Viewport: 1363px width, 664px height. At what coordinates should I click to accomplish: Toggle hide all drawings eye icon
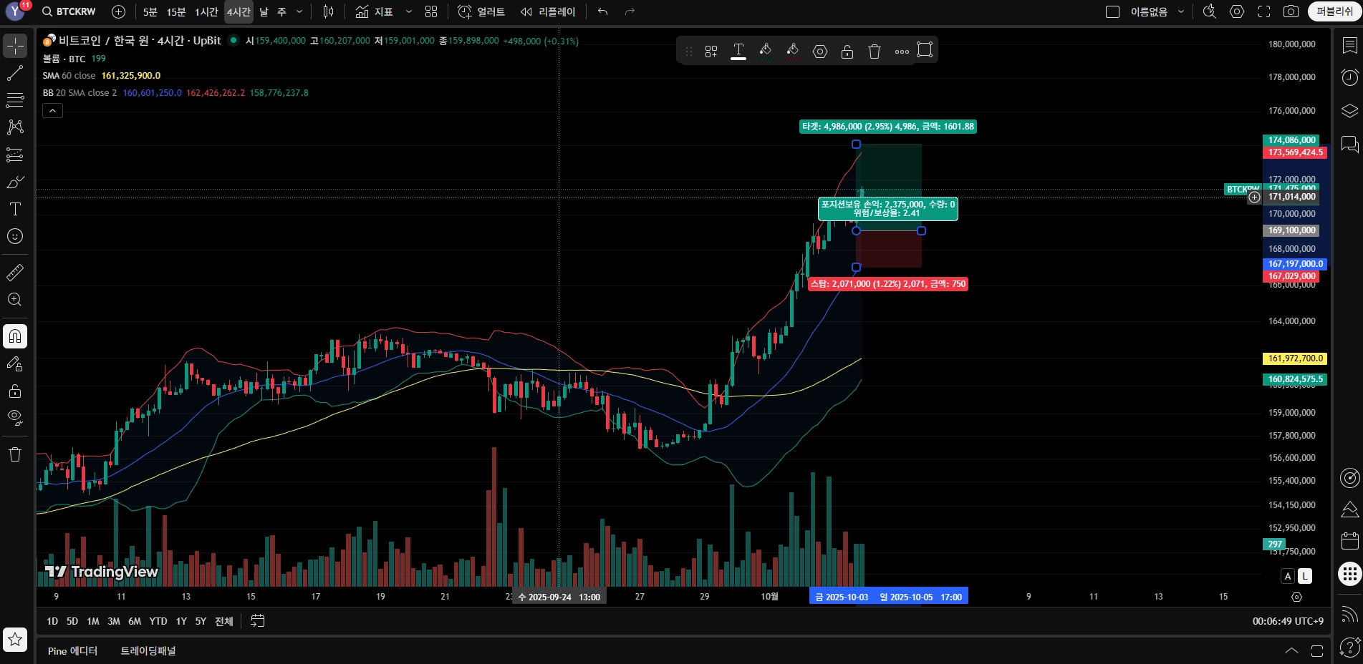(x=15, y=418)
